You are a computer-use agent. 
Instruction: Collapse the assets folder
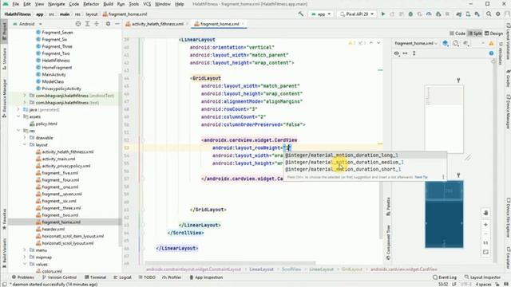18,116
